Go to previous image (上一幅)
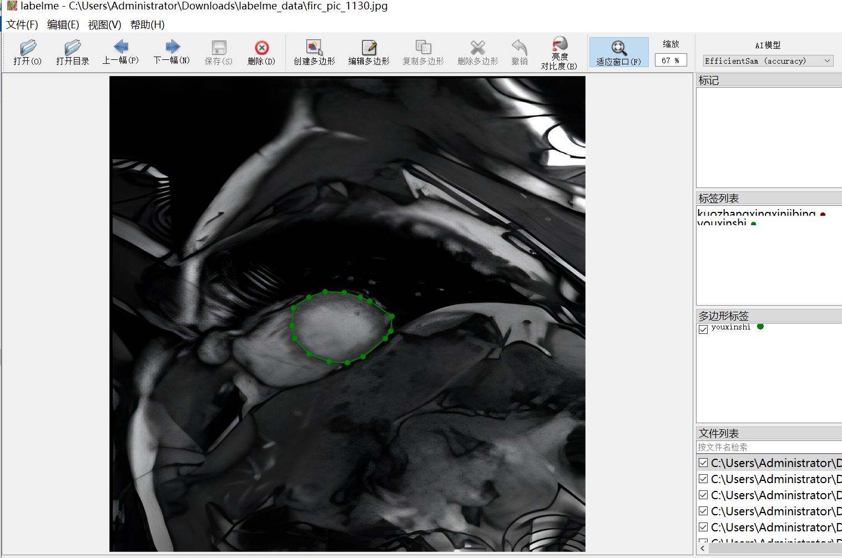The image size is (842, 558). tap(120, 53)
